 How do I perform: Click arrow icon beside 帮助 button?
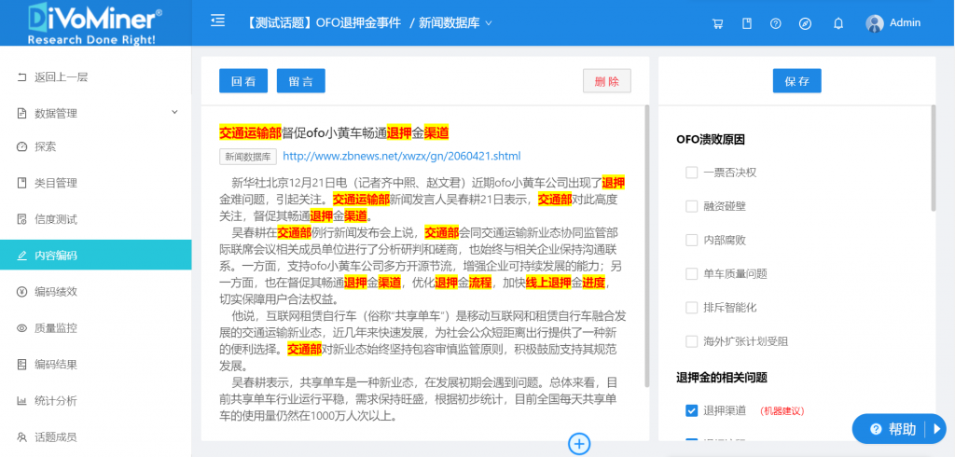(x=936, y=429)
